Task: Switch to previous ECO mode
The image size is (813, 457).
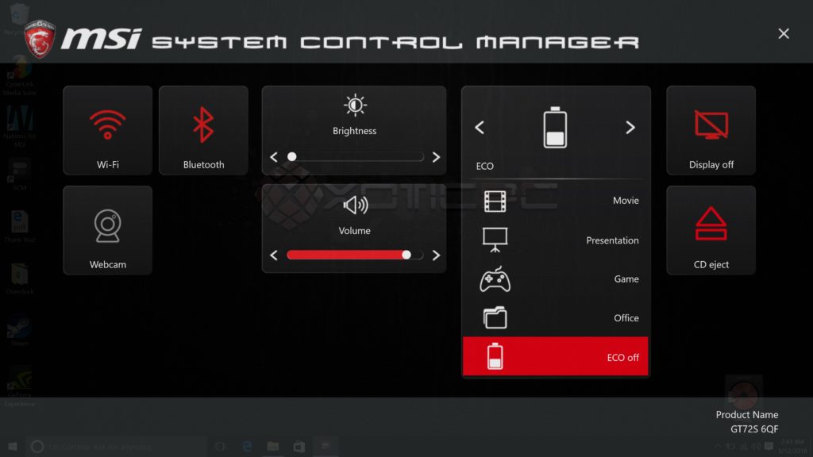Action: tap(480, 128)
